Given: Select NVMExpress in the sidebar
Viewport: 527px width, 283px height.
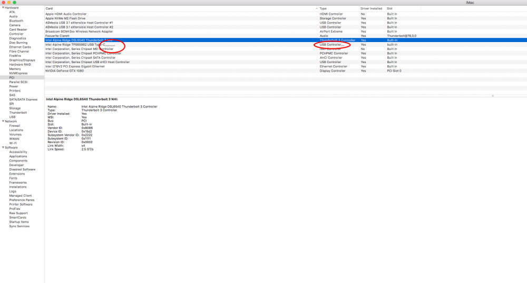Looking at the screenshot, I should (18, 73).
